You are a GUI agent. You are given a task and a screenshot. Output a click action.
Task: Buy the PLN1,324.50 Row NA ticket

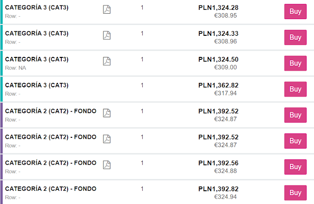(295, 63)
